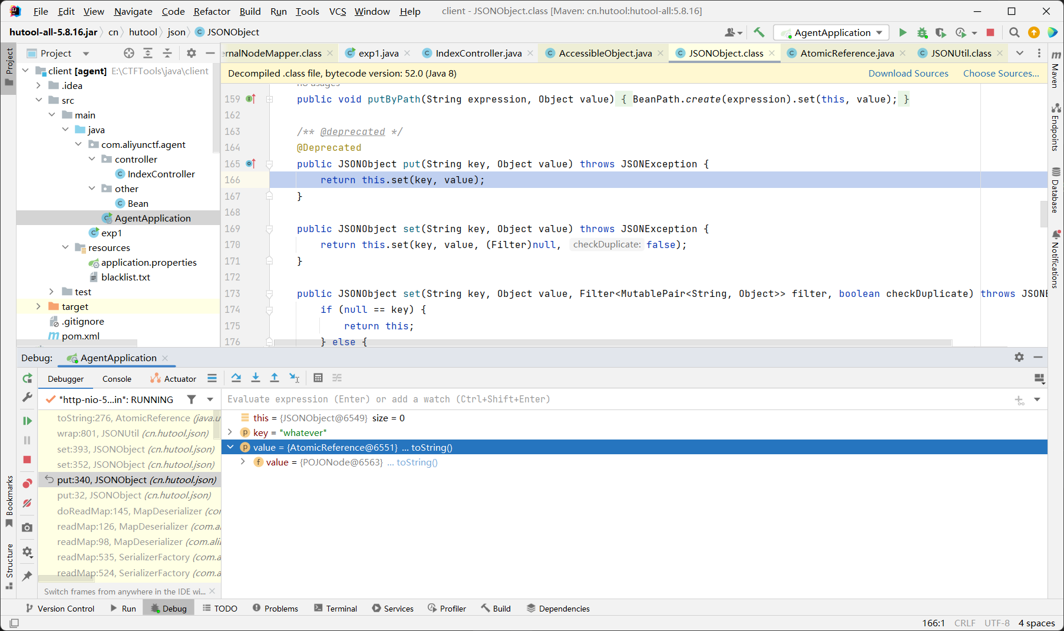This screenshot has width=1064, height=631.
Task: Collapse the value AtomicReference node
Action: (x=230, y=447)
